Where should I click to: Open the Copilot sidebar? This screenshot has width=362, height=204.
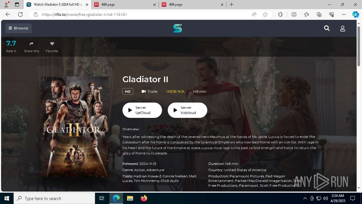[x=355, y=14]
